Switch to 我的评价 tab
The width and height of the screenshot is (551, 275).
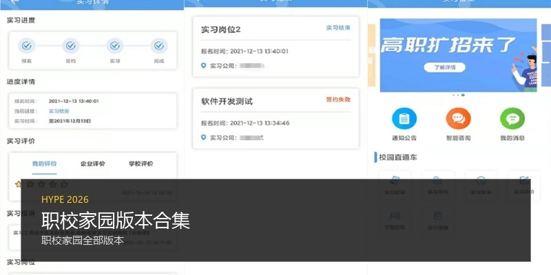(x=44, y=164)
